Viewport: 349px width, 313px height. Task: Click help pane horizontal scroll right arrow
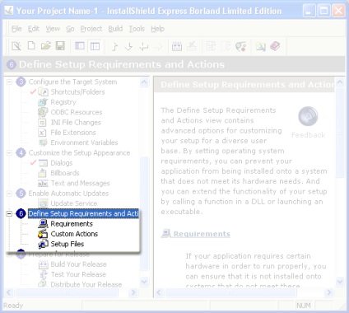click(x=329, y=292)
